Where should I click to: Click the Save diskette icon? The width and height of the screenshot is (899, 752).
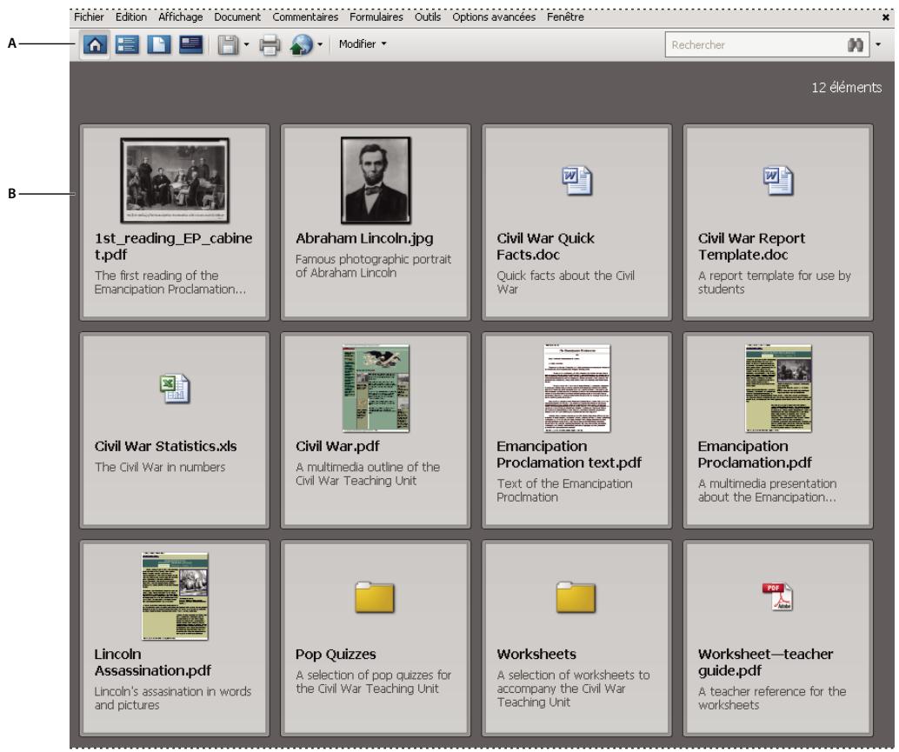pos(226,44)
